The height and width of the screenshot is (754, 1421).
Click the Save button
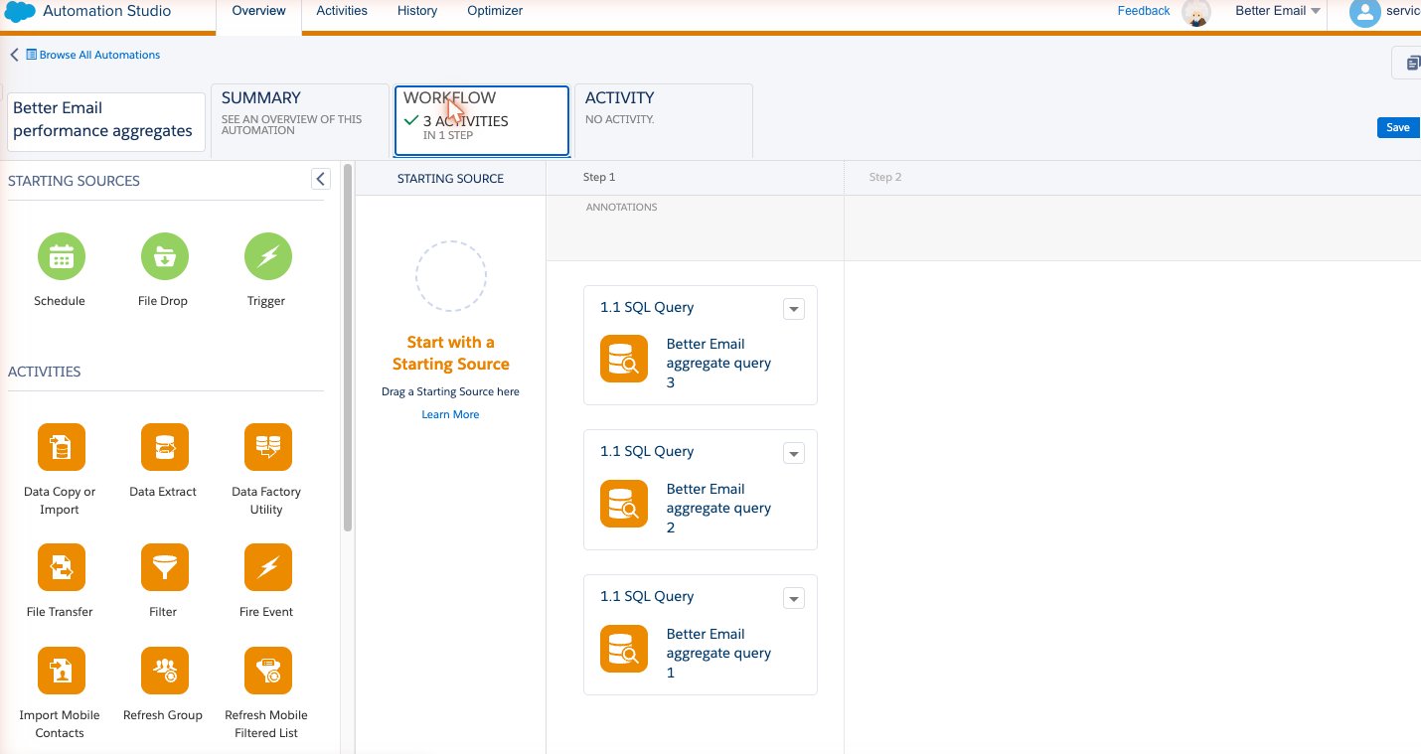[1398, 127]
